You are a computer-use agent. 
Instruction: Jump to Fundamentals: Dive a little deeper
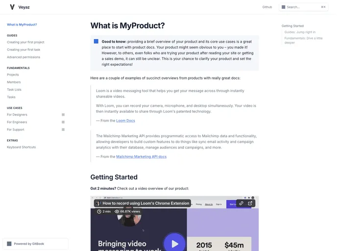303,40
